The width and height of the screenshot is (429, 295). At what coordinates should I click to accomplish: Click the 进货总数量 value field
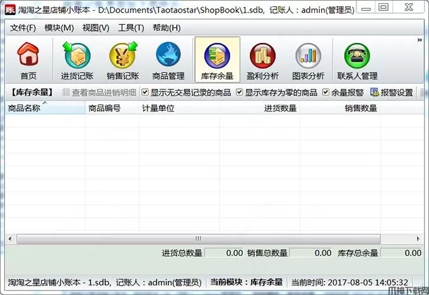pos(224,253)
